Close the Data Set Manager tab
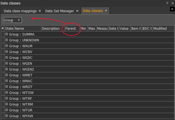 (77, 11)
